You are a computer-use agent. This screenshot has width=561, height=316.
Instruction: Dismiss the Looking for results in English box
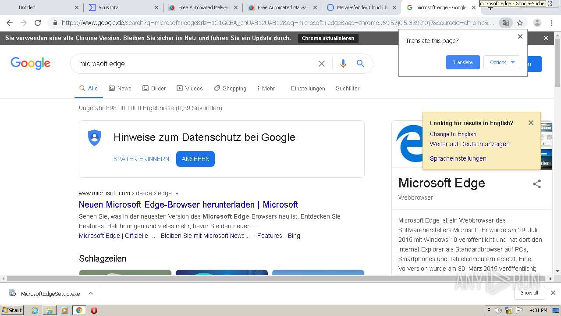tap(531, 123)
